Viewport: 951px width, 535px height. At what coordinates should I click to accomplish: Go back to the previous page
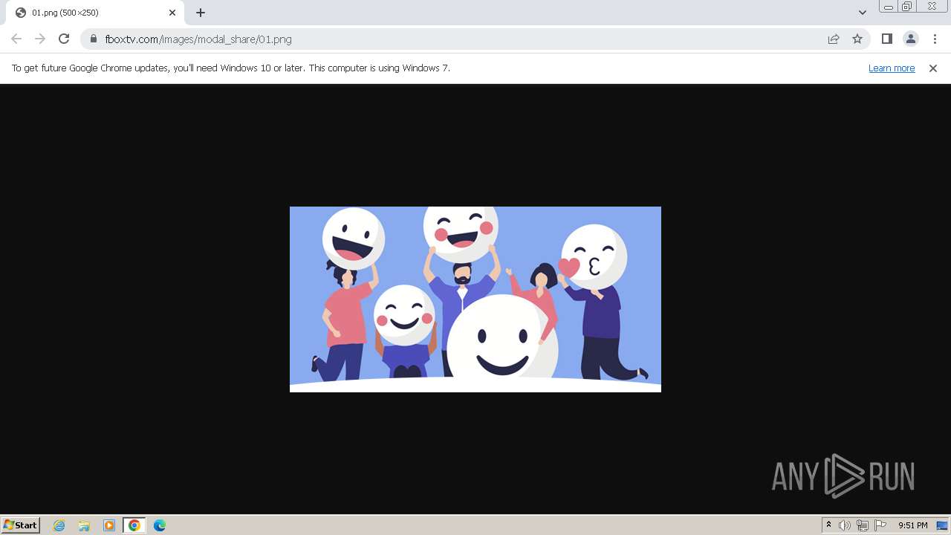[x=16, y=39]
